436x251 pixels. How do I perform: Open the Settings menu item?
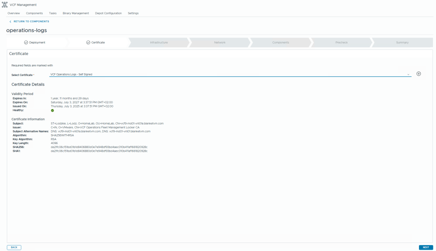point(133,13)
